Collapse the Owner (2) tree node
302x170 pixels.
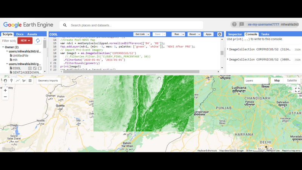(x=3, y=47)
